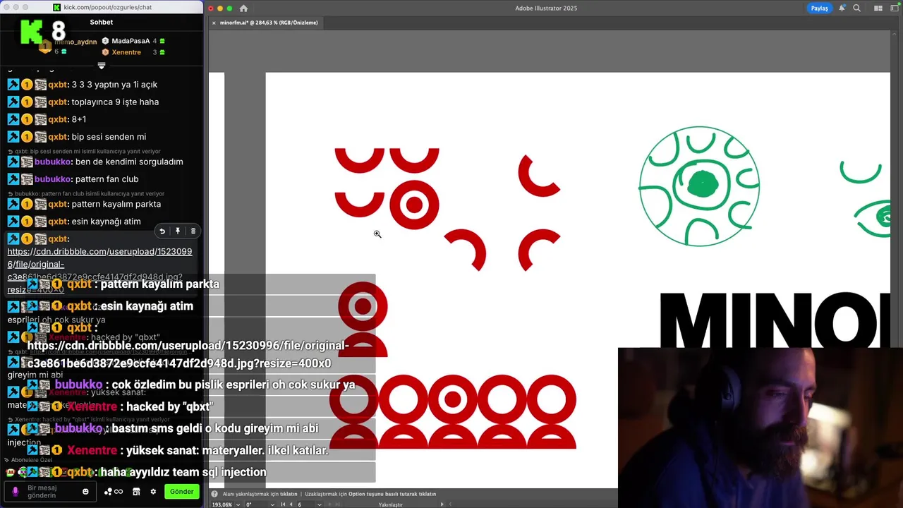Click message 'ben de kendimi sorguladım'

[129, 162]
